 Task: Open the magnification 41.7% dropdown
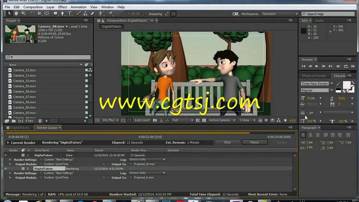110,120
